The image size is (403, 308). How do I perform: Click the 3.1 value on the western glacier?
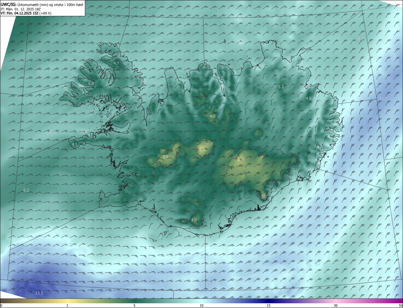(x=165, y=157)
